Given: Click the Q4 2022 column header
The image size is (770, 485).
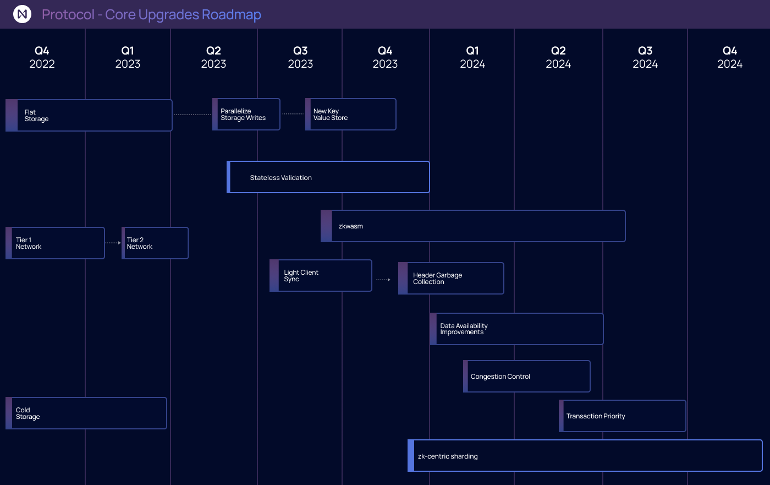Looking at the screenshot, I should [42, 57].
